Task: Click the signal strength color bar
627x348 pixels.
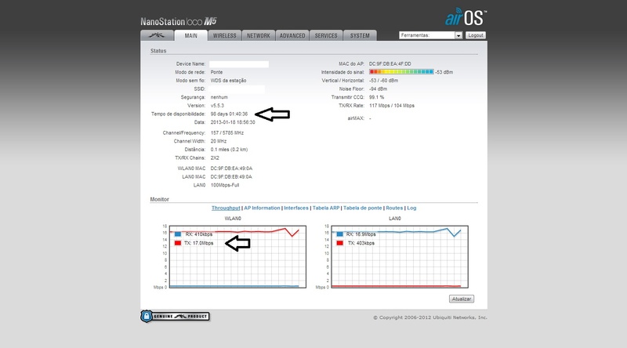Action: click(401, 72)
